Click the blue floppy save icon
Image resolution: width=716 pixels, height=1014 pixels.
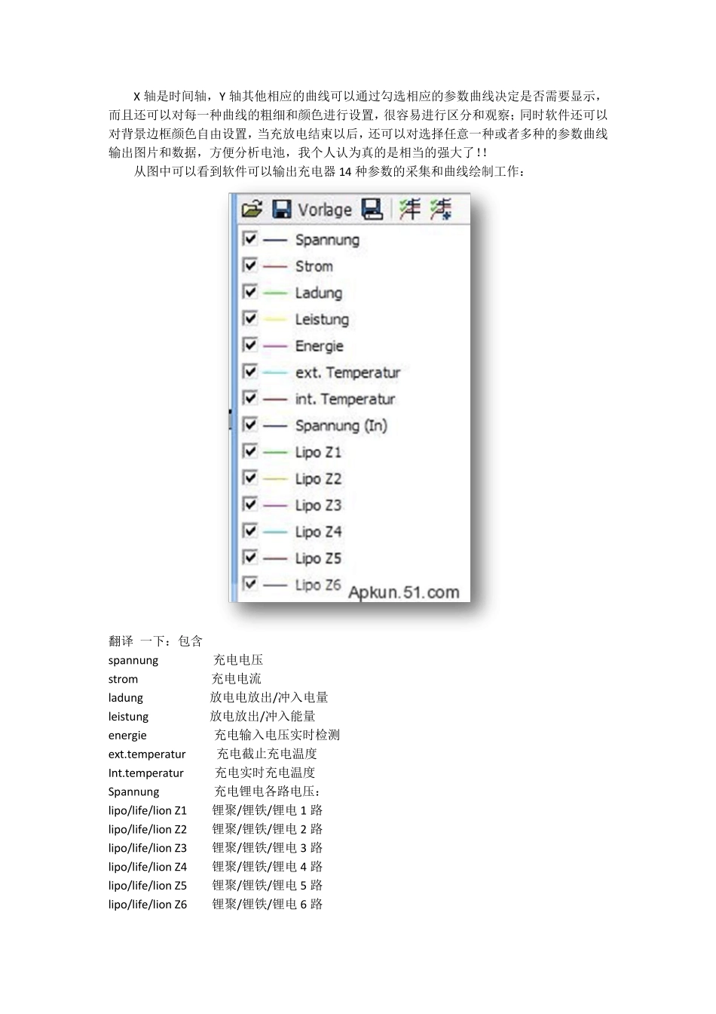281,209
